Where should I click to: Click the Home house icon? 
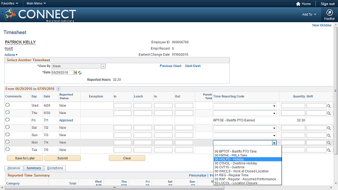click(x=298, y=4)
